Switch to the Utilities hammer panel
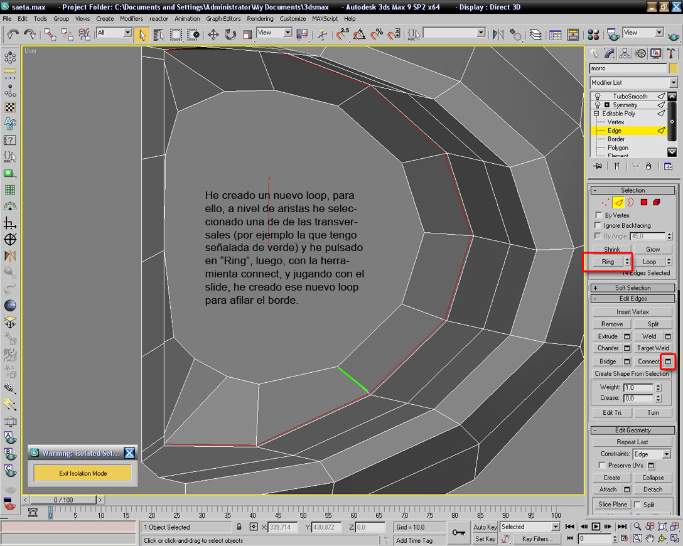 coord(671,53)
